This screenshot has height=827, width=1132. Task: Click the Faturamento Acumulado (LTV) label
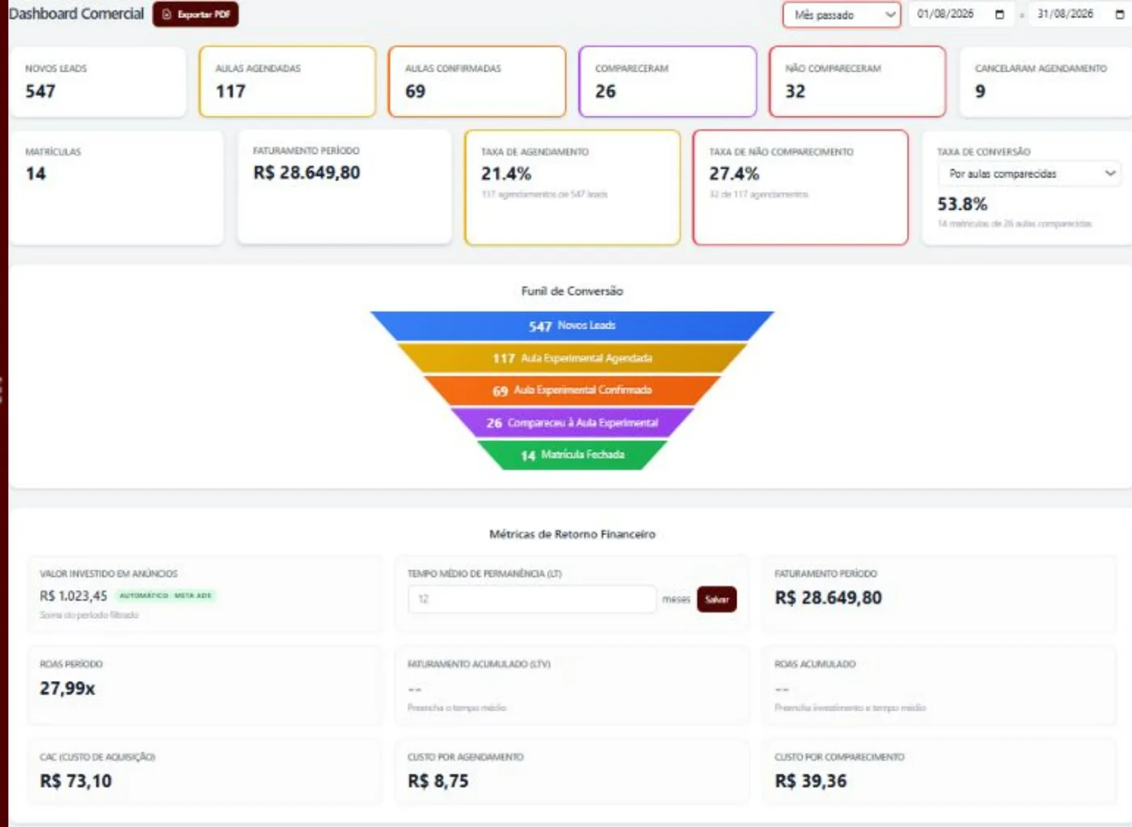[x=479, y=665]
